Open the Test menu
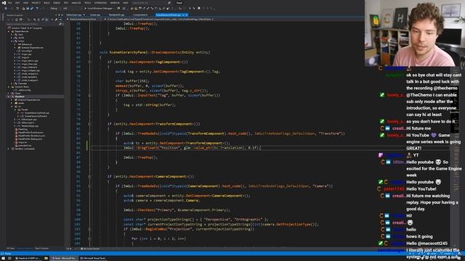Viewport: 465px width, 261px height. [x=66, y=3]
